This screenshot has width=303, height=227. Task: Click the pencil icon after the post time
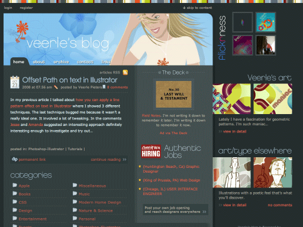[56, 87]
